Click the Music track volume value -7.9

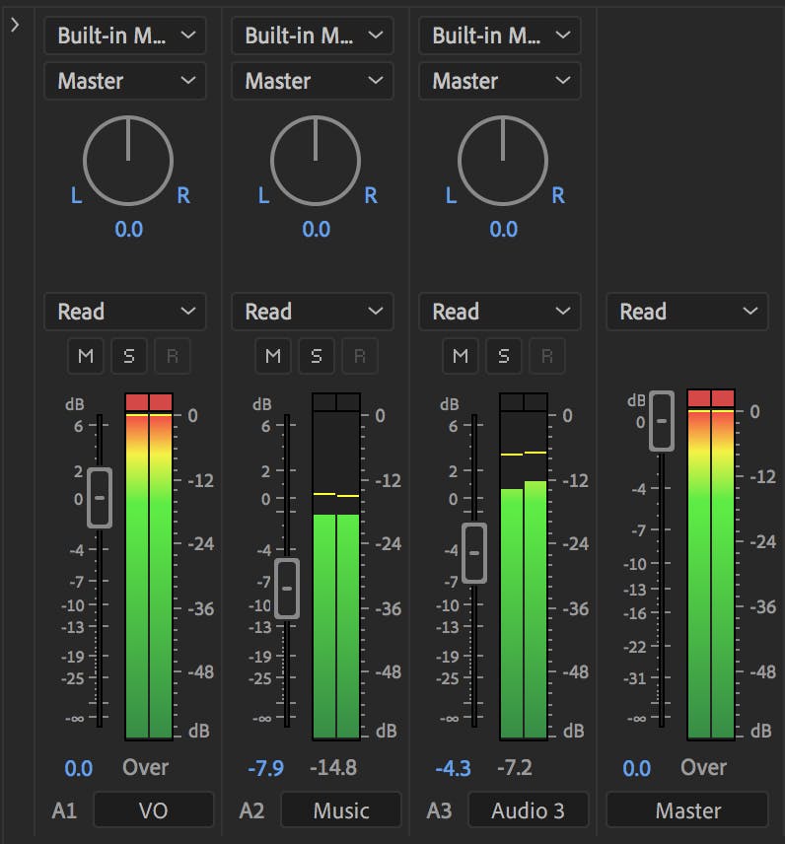[266, 768]
